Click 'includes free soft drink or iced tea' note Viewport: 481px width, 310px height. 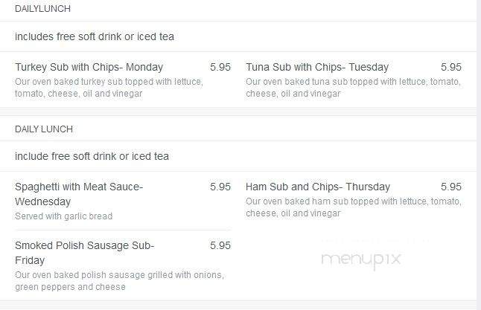point(95,36)
